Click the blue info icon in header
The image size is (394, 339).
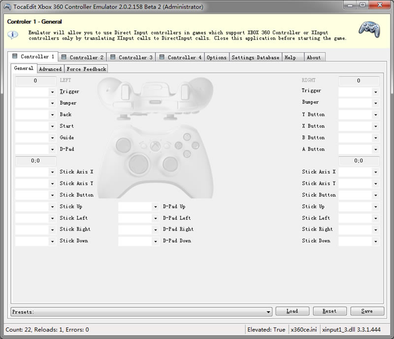pos(13,34)
